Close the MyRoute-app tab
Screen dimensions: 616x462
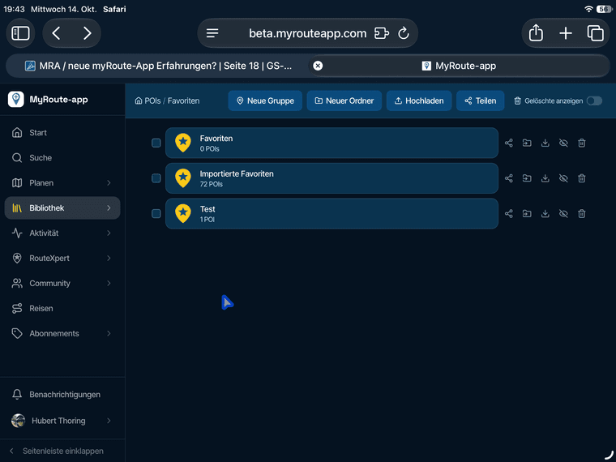[x=318, y=66]
